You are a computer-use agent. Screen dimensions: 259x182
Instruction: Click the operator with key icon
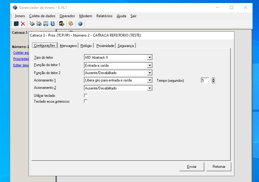[x=61, y=24]
